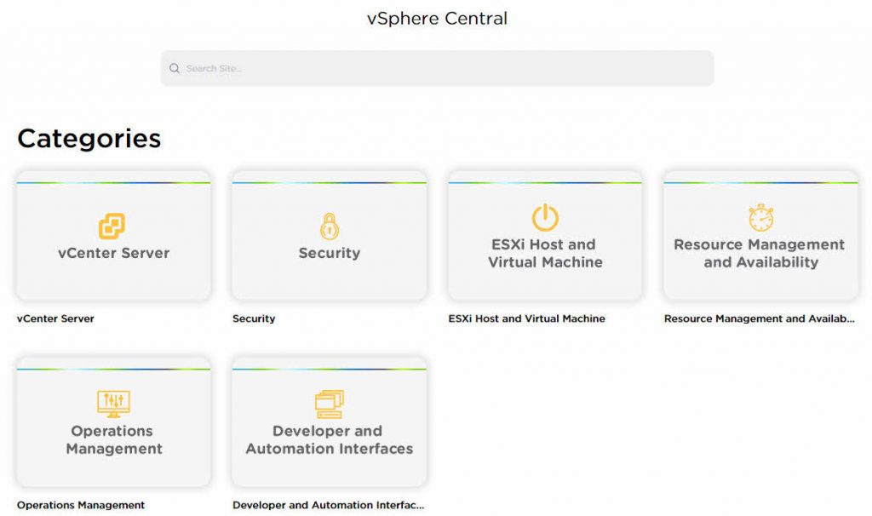
Task: Follow the Resource Management and Availab... link
Action: pyautogui.click(x=759, y=318)
